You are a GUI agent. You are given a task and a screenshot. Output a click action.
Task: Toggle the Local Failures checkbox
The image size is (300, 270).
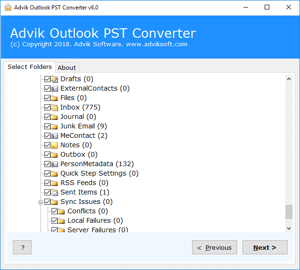pos(54,220)
